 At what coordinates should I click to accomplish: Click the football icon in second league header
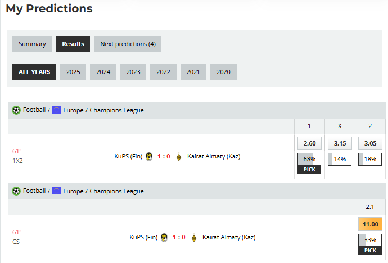click(16, 191)
